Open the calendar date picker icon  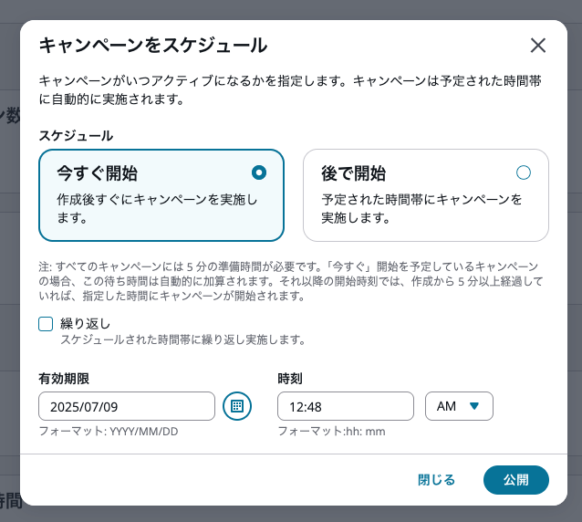click(237, 406)
